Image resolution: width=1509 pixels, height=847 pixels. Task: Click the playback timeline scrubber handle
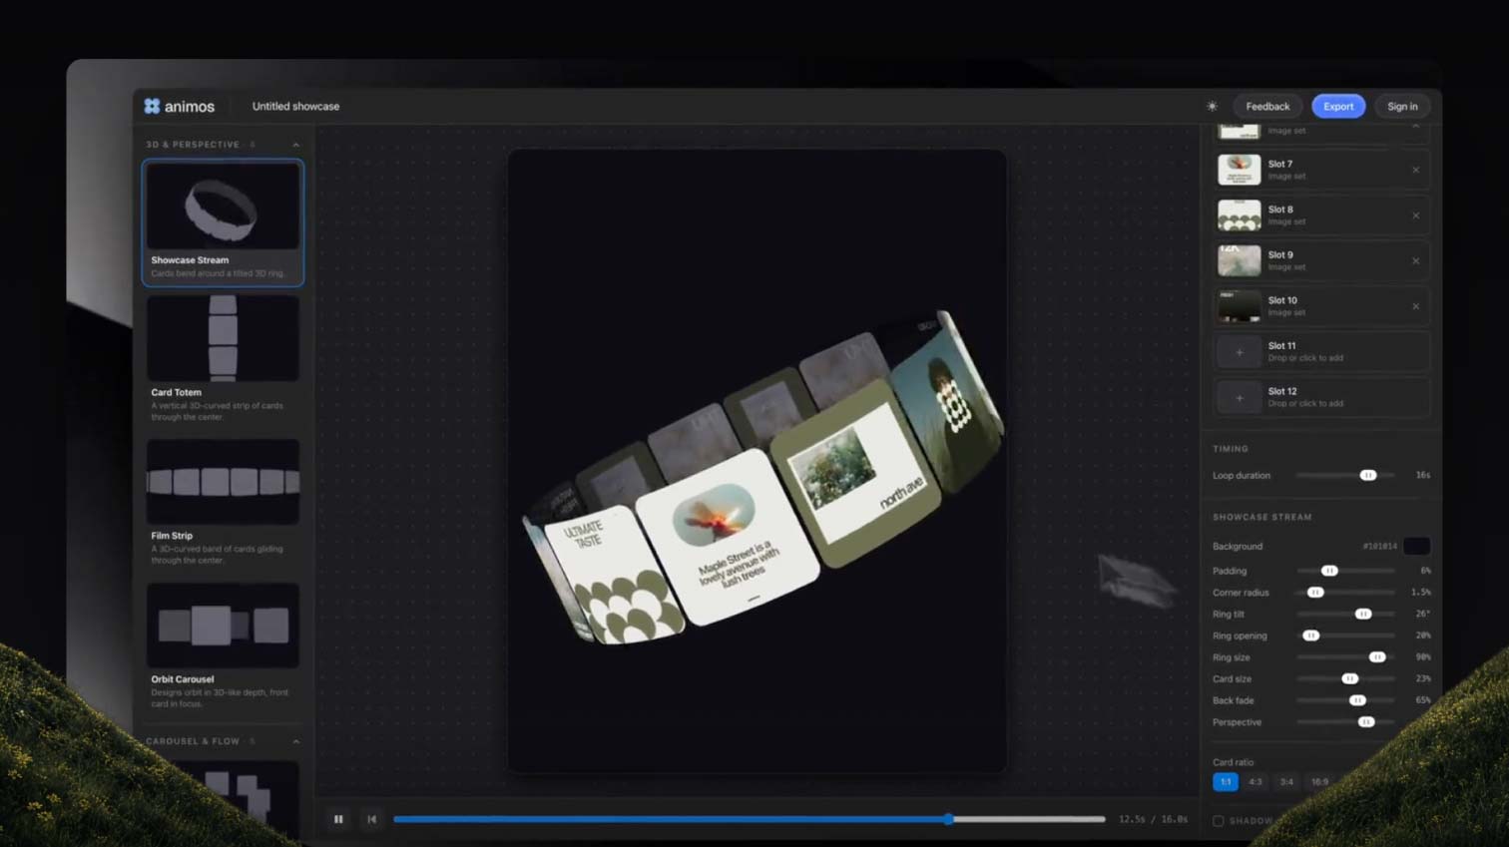click(x=949, y=819)
